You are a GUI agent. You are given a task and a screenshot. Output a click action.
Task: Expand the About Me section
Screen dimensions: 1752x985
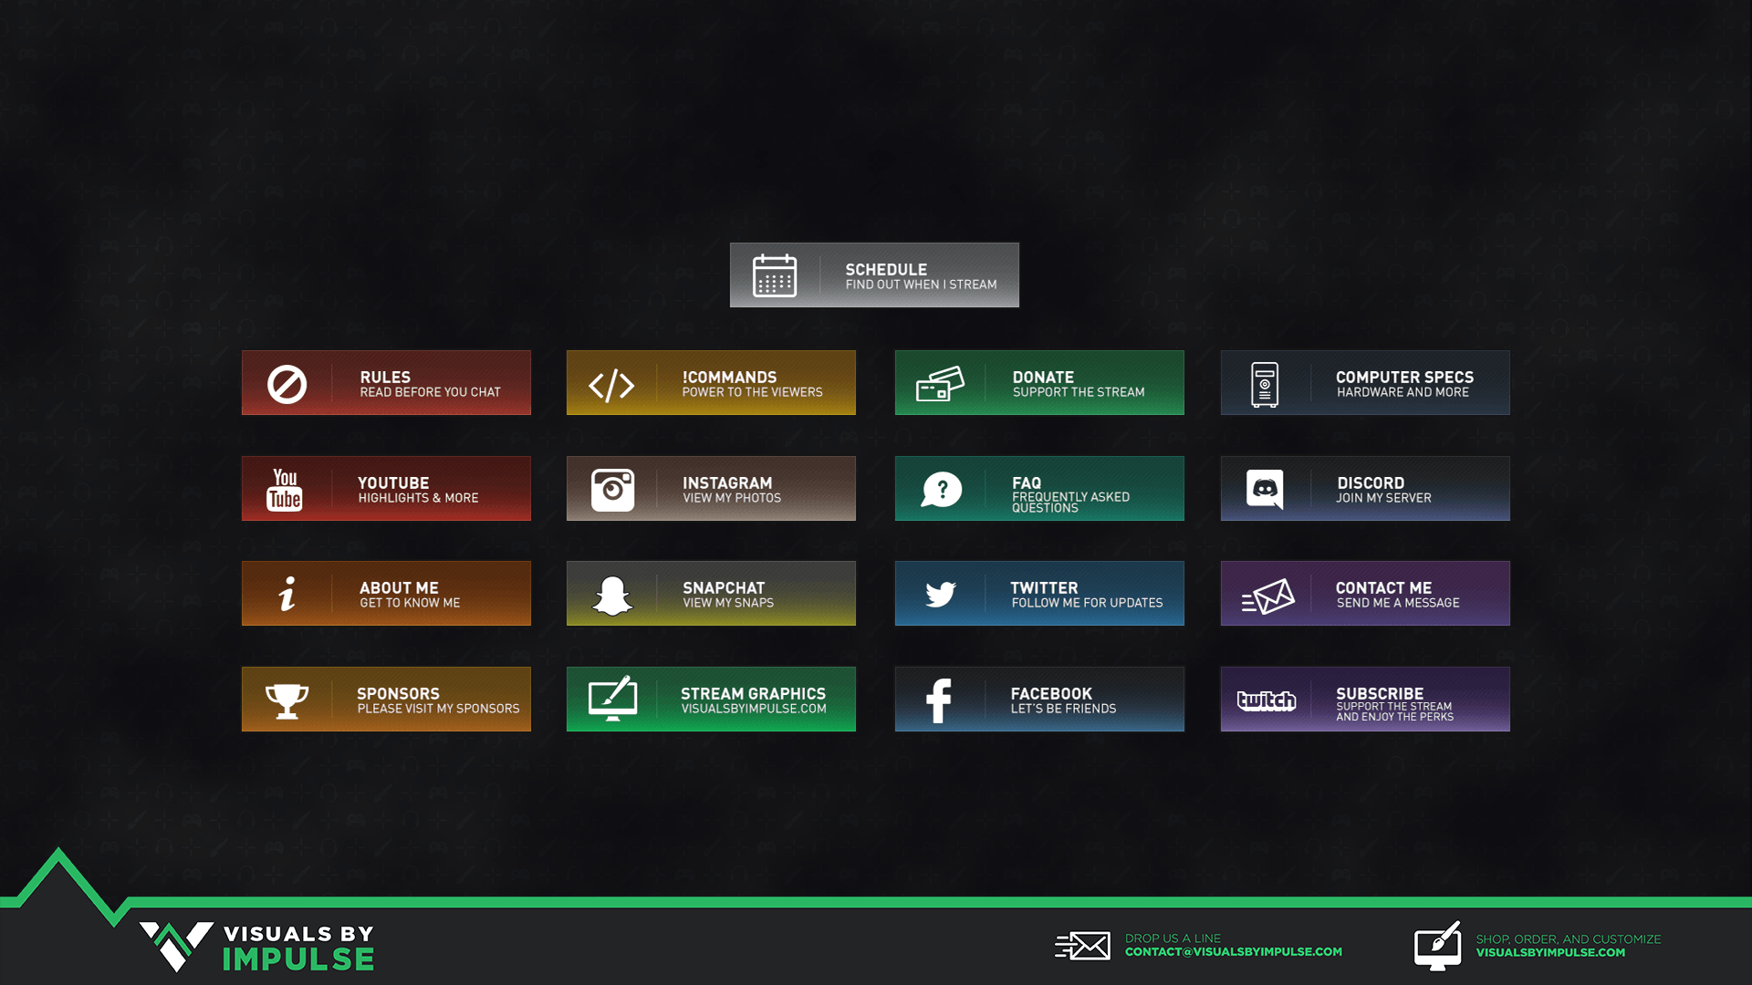point(385,592)
